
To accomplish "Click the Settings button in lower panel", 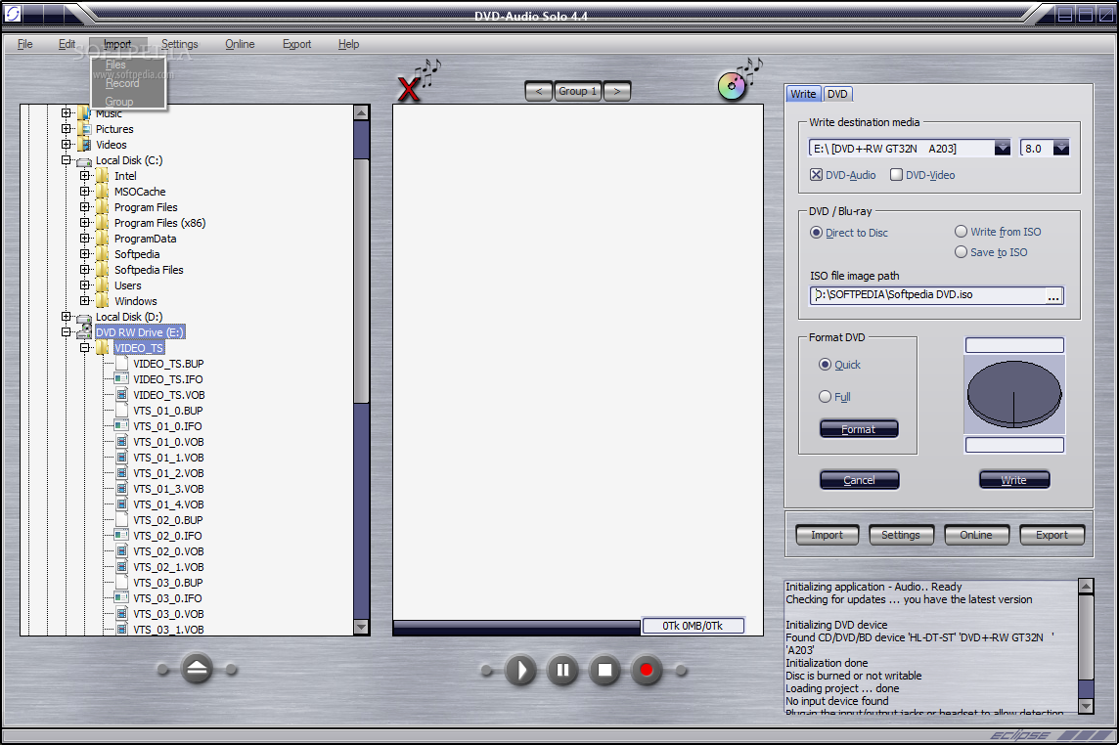I will tap(901, 535).
